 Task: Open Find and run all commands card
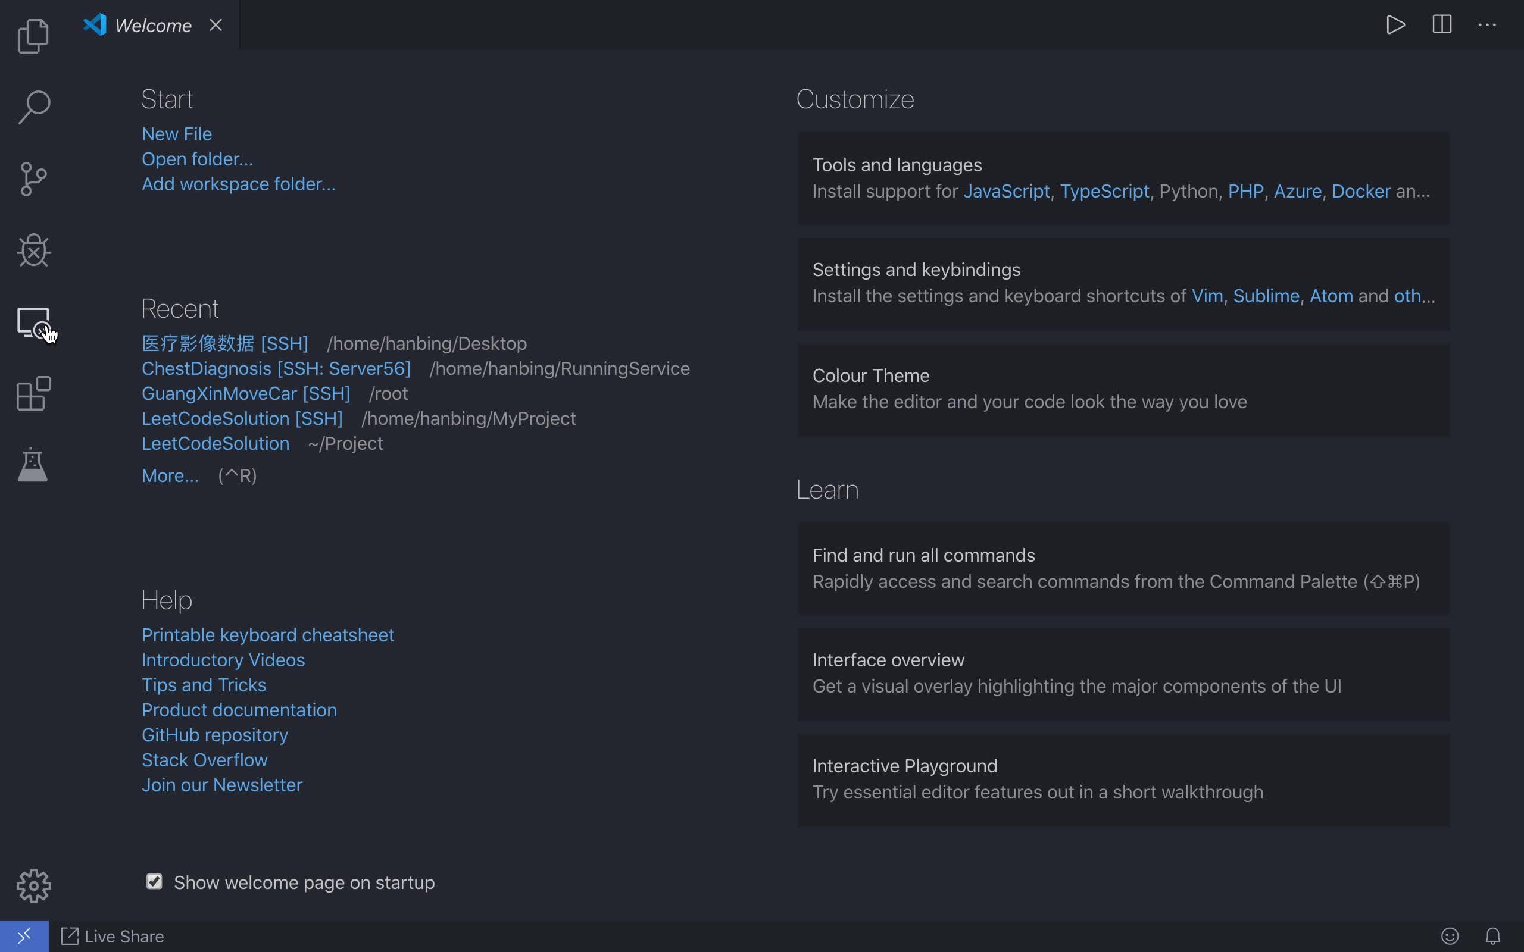[x=1123, y=569]
